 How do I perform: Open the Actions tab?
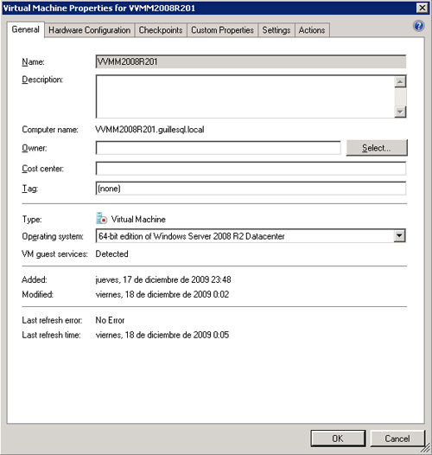point(312,30)
